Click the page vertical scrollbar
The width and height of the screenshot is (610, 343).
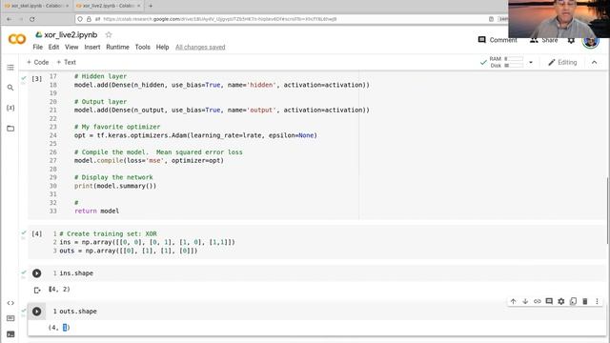click(x=608, y=211)
